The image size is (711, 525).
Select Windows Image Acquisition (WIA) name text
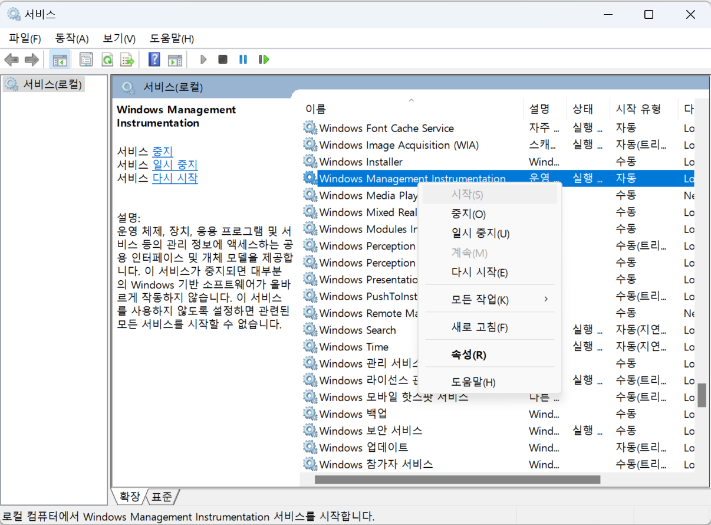[x=399, y=145]
